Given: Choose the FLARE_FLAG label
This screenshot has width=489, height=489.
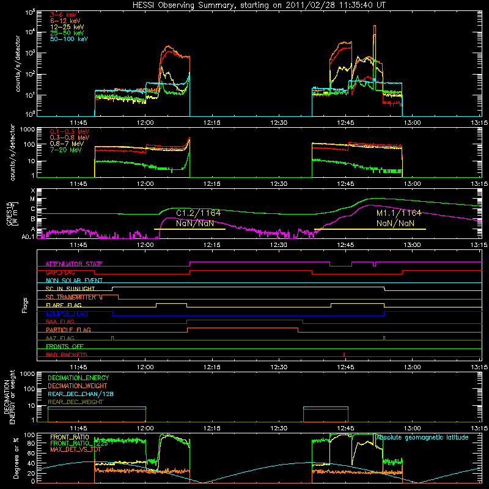Looking at the screenshot, I should tap(64, 305).
